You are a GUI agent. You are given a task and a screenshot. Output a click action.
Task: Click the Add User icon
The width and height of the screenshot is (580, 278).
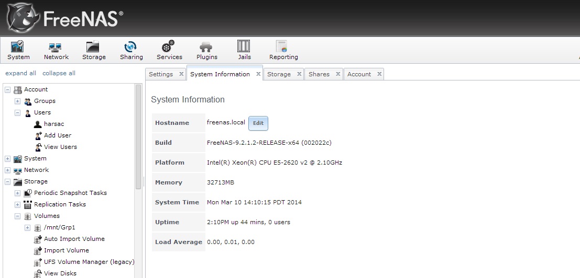[x=38, y=135]
